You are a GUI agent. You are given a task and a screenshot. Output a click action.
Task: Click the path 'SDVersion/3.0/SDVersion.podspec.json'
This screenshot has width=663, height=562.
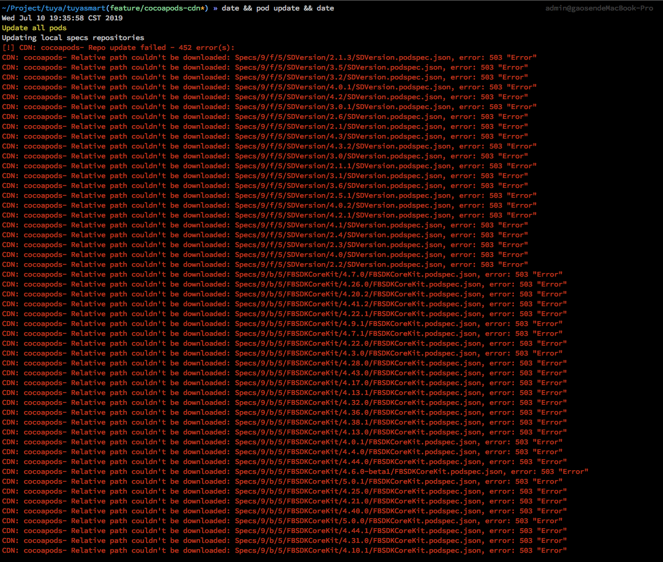point(365,156)
